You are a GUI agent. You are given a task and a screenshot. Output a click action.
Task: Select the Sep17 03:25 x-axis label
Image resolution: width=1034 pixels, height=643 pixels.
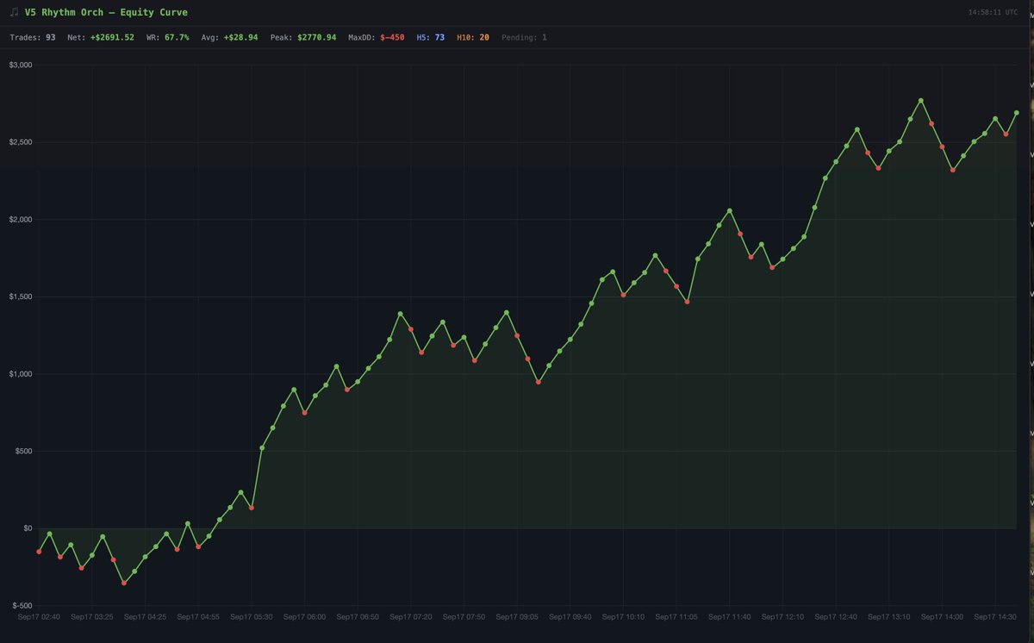[92, 617]
